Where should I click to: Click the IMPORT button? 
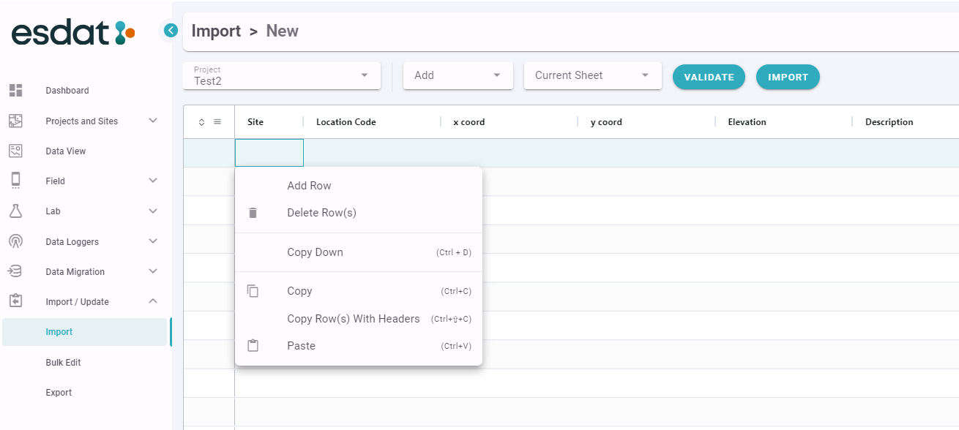[x=788, y=77]
